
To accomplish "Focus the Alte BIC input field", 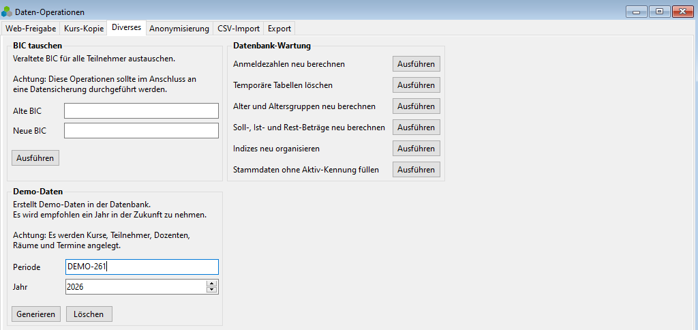I will coord(142,111).
